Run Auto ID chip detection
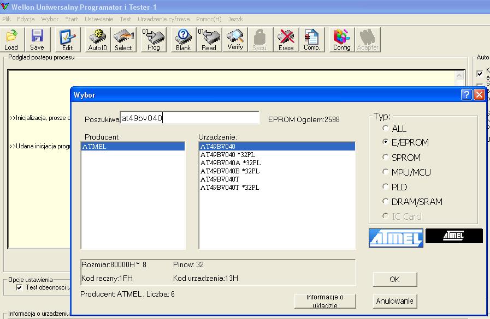The width and height of the screenshot is (490, 319). (98, 39)
